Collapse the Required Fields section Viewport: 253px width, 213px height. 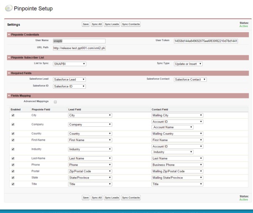click(9, 73)
